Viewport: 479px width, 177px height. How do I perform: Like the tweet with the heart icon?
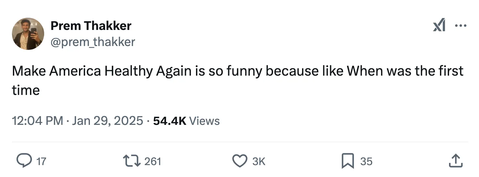pos(240,161)
